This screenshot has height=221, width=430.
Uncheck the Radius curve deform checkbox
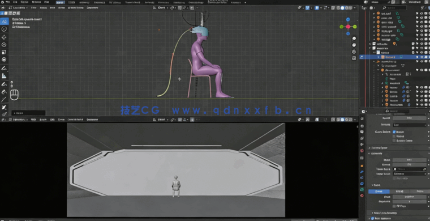click(394, 132)
